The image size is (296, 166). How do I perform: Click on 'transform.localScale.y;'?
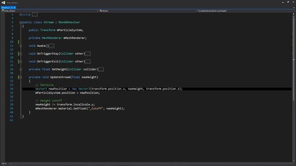[76, 105]
